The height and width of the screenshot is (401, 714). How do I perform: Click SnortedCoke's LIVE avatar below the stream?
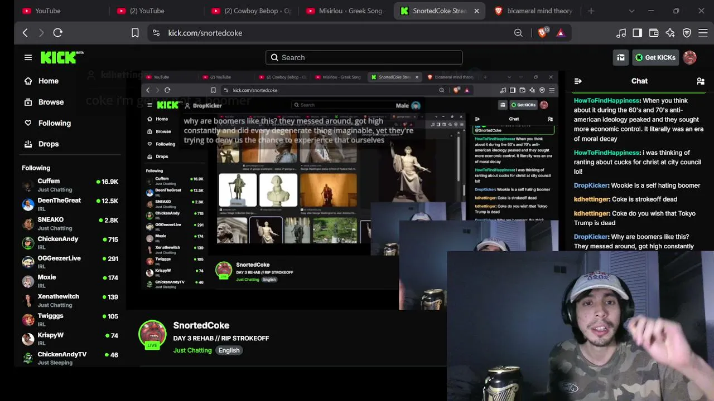152,335
